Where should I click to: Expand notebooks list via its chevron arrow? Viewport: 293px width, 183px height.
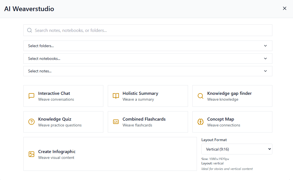(x=265, y=59)
